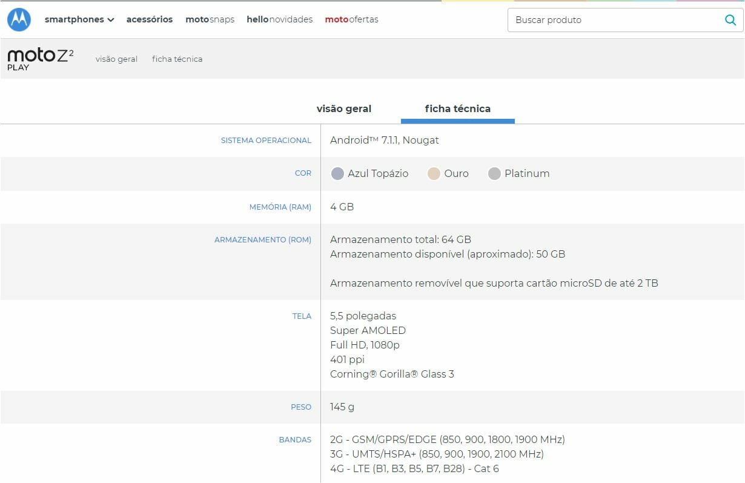Screen dimensions: 745x483
Task: Click the PESO label
Action: tap(301, 407)
